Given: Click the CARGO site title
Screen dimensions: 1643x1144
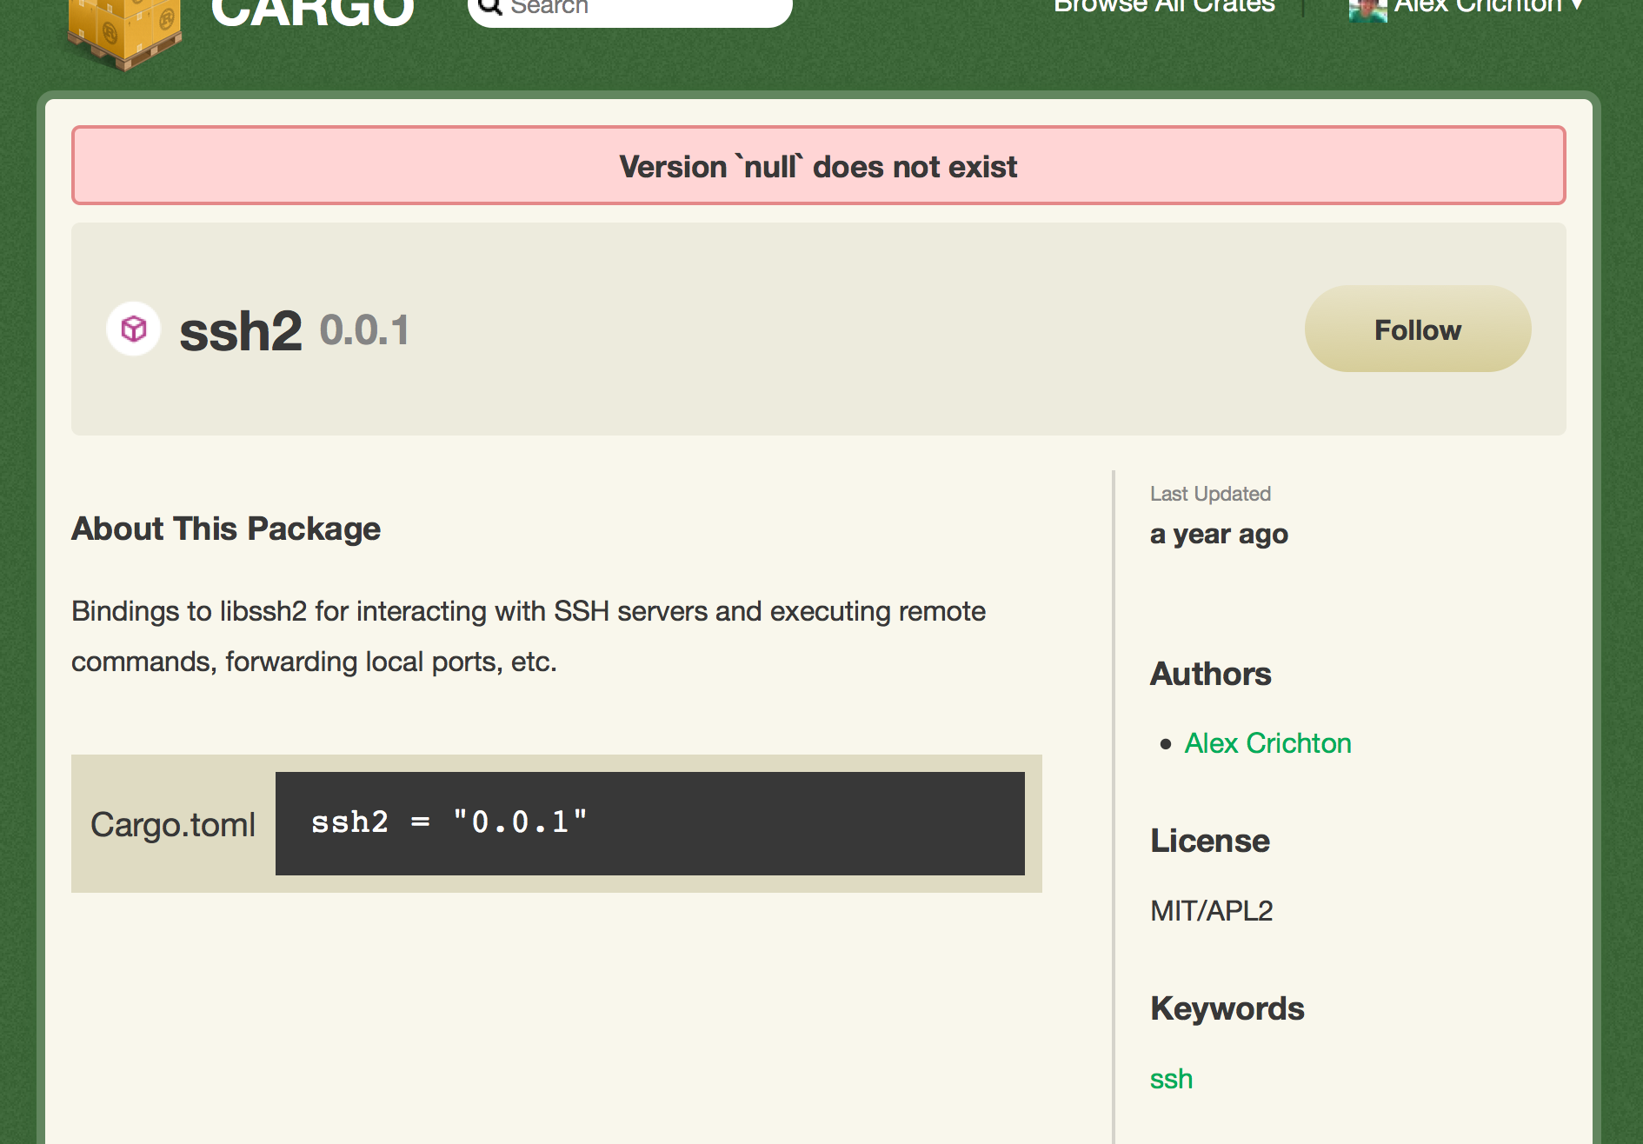Looking at the screenshot, I should (x=312, y=11).
